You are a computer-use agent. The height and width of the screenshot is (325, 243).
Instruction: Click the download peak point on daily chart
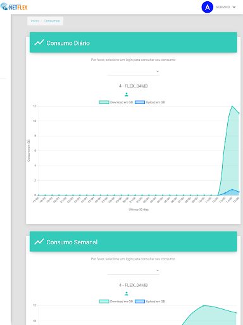(232, 107)
